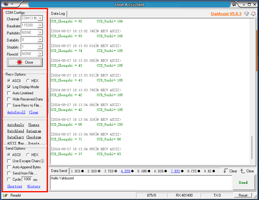Click the Reset counter button
The width and height of the screenshot is (259, 200).
pyautogui.click(x=243, y=195)
